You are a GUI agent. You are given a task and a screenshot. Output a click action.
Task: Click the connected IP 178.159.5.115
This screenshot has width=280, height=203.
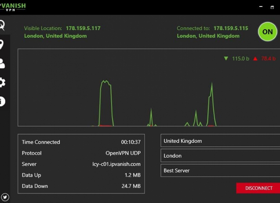coord(231,28)
